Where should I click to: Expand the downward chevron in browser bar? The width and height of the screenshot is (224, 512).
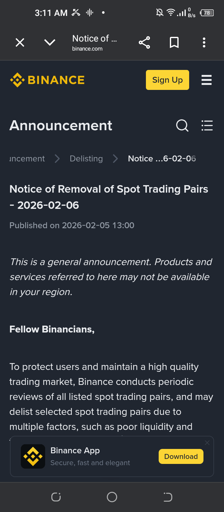tap(50, 42)
